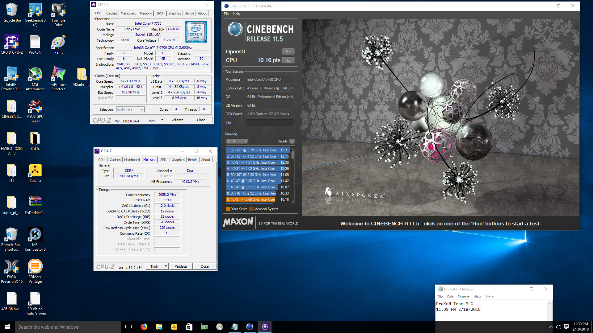Click the Your Score orange legend swatch
The image size is (593, 333).
tap(228, 209)
